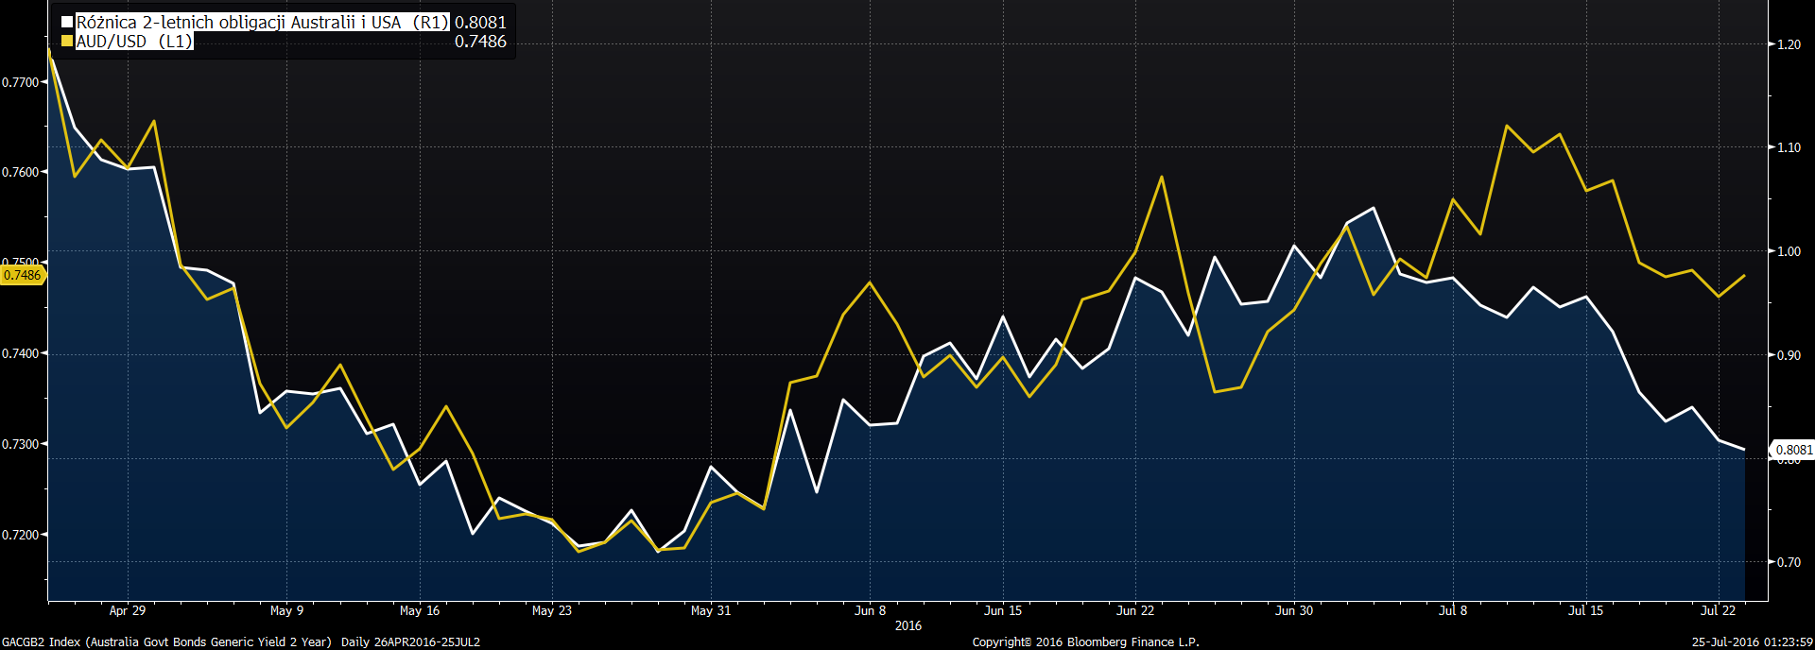Click the Jun 8 date label
The width and height of the screenshot is (1815, 650).
(871, 610)
